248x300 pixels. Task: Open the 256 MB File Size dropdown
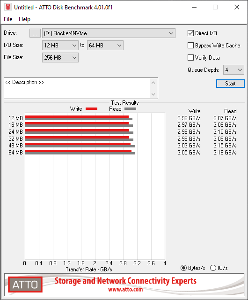click(x=60, y=58)
